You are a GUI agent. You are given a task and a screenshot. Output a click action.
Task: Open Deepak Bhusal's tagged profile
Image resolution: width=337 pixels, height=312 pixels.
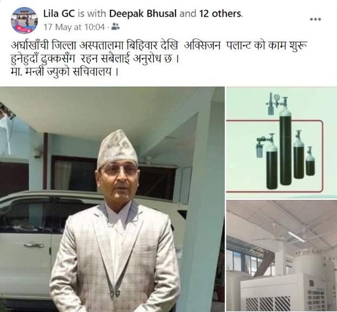pos(143,14)
